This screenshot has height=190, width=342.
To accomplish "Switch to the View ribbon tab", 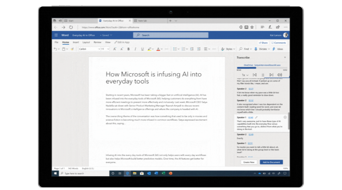I will (x=108, y=42).
